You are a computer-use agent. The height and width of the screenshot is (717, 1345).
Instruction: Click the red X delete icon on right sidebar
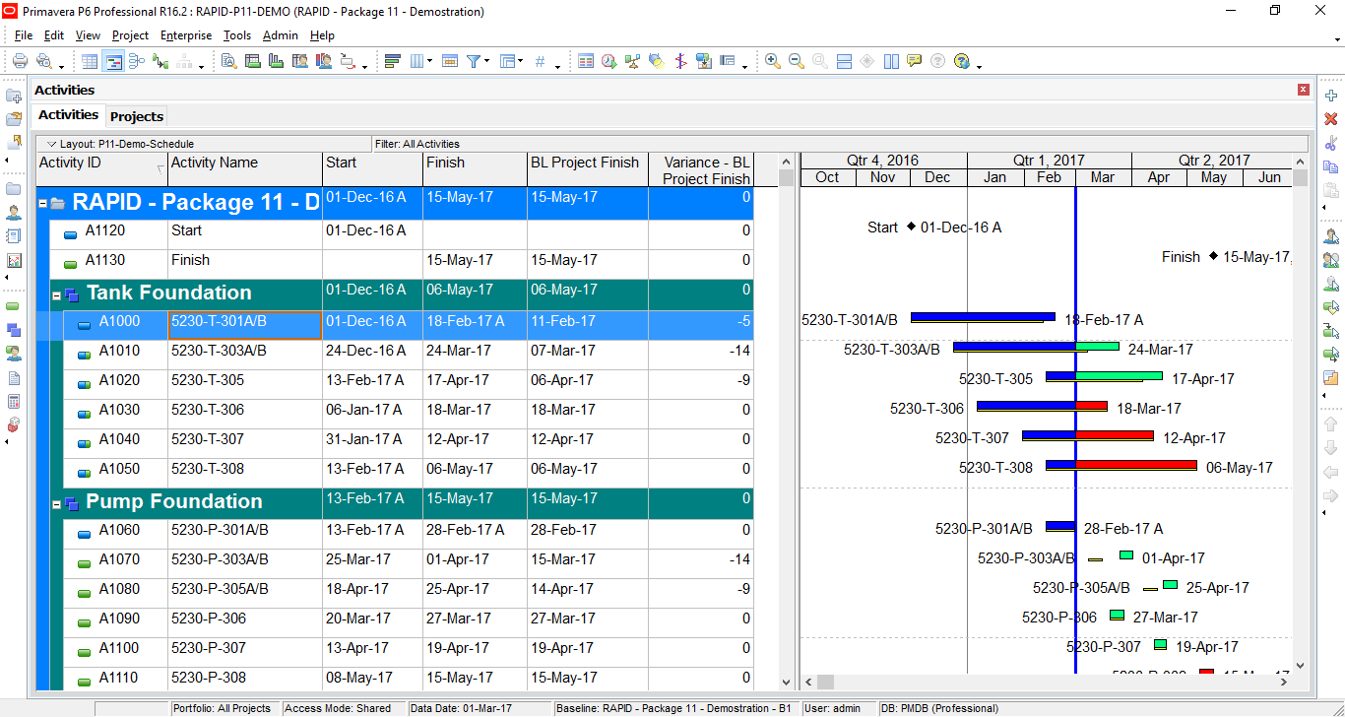[1331, 119]
